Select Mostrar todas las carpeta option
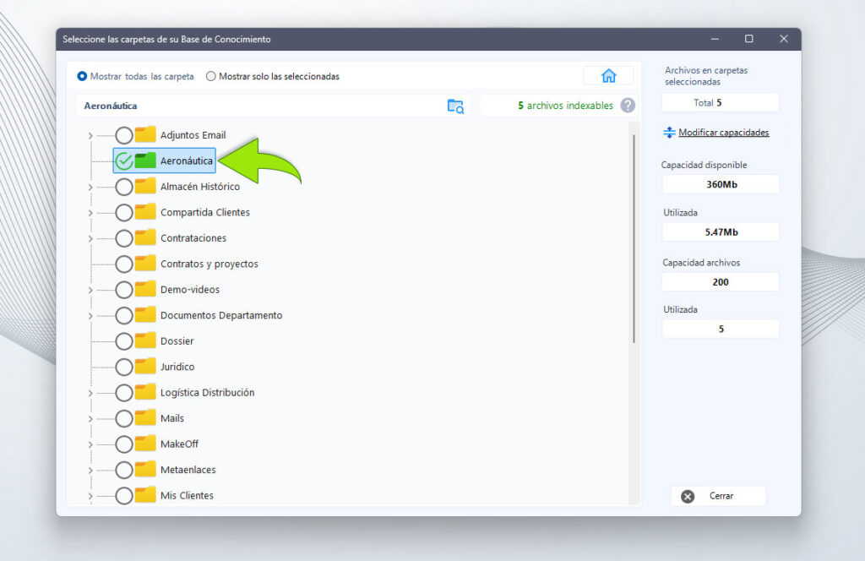 click(82, 76)
